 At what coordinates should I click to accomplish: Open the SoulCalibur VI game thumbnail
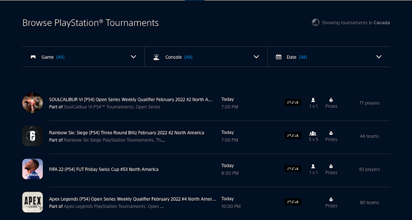tap(33, 102)
